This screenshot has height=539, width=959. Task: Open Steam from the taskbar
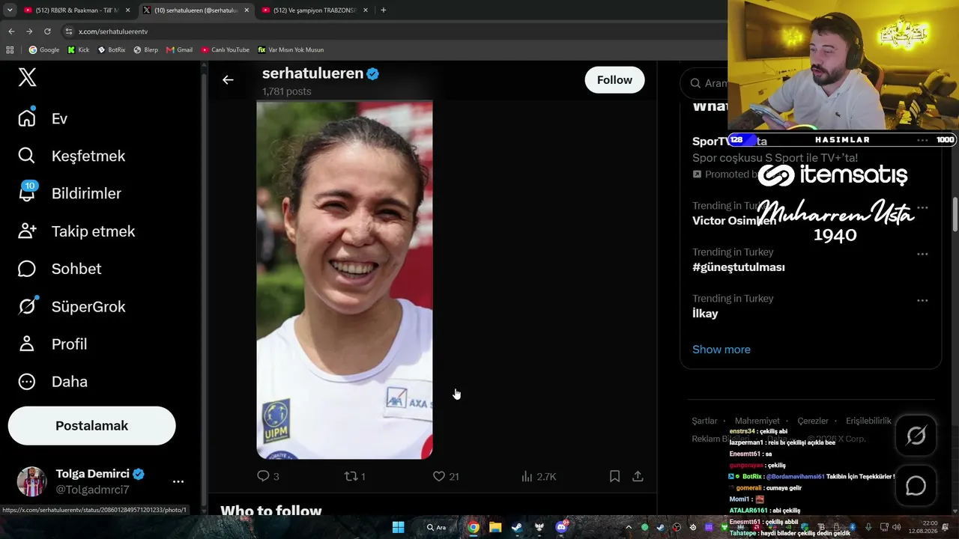[x=517, y=527]
